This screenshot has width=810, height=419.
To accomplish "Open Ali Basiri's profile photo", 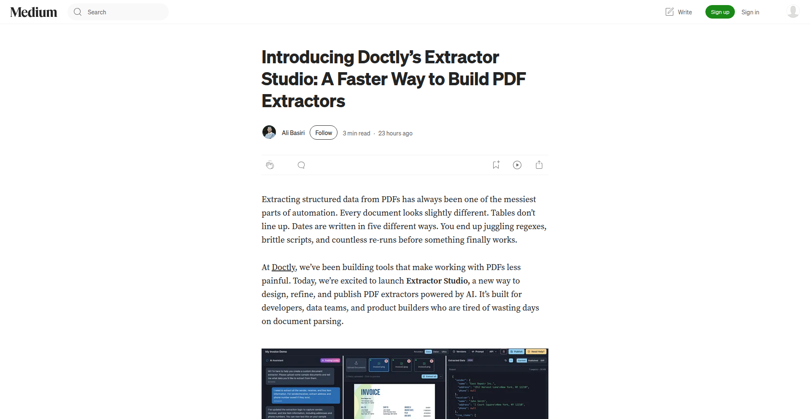I will [269, 132].
